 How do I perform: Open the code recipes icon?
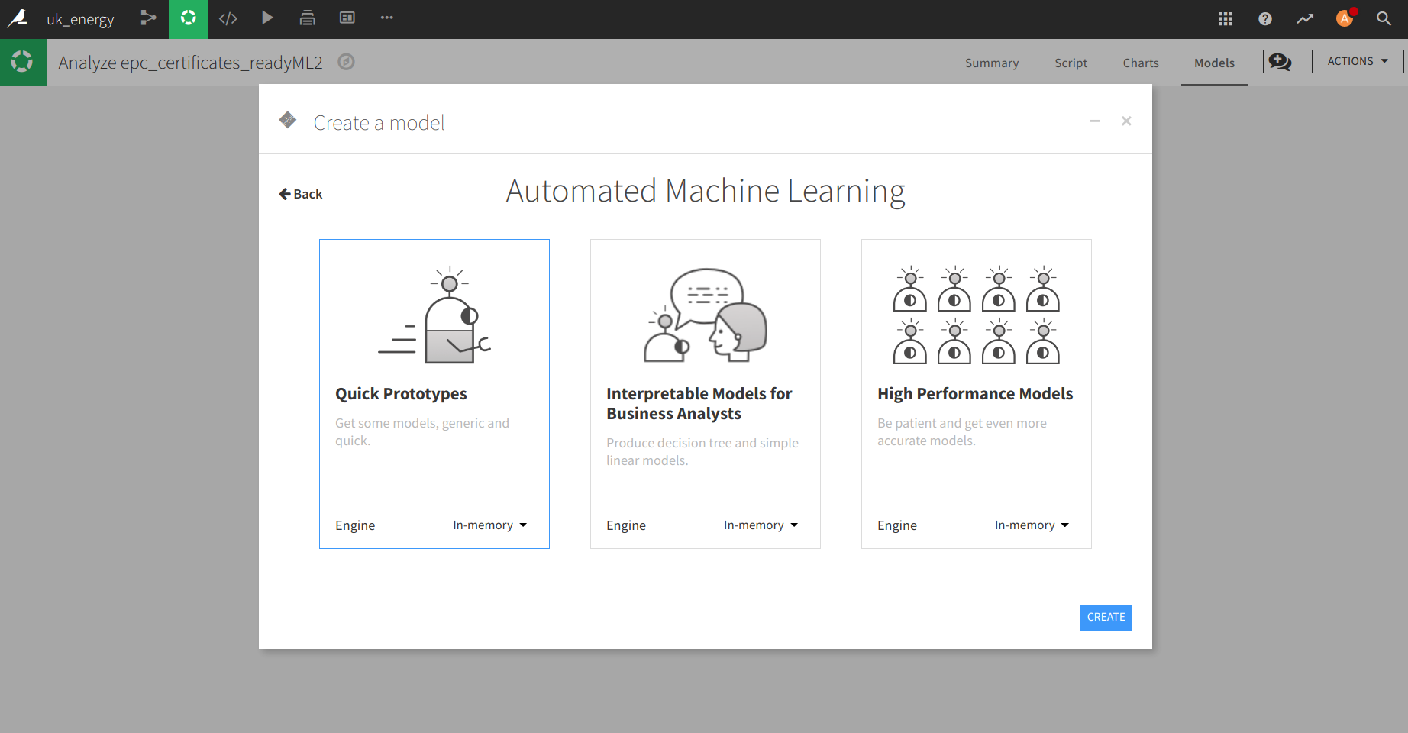228,18
